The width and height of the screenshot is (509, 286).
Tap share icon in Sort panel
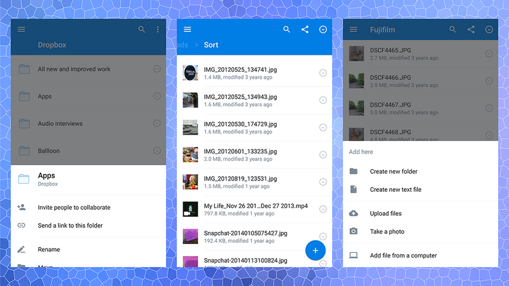point(305,29)
